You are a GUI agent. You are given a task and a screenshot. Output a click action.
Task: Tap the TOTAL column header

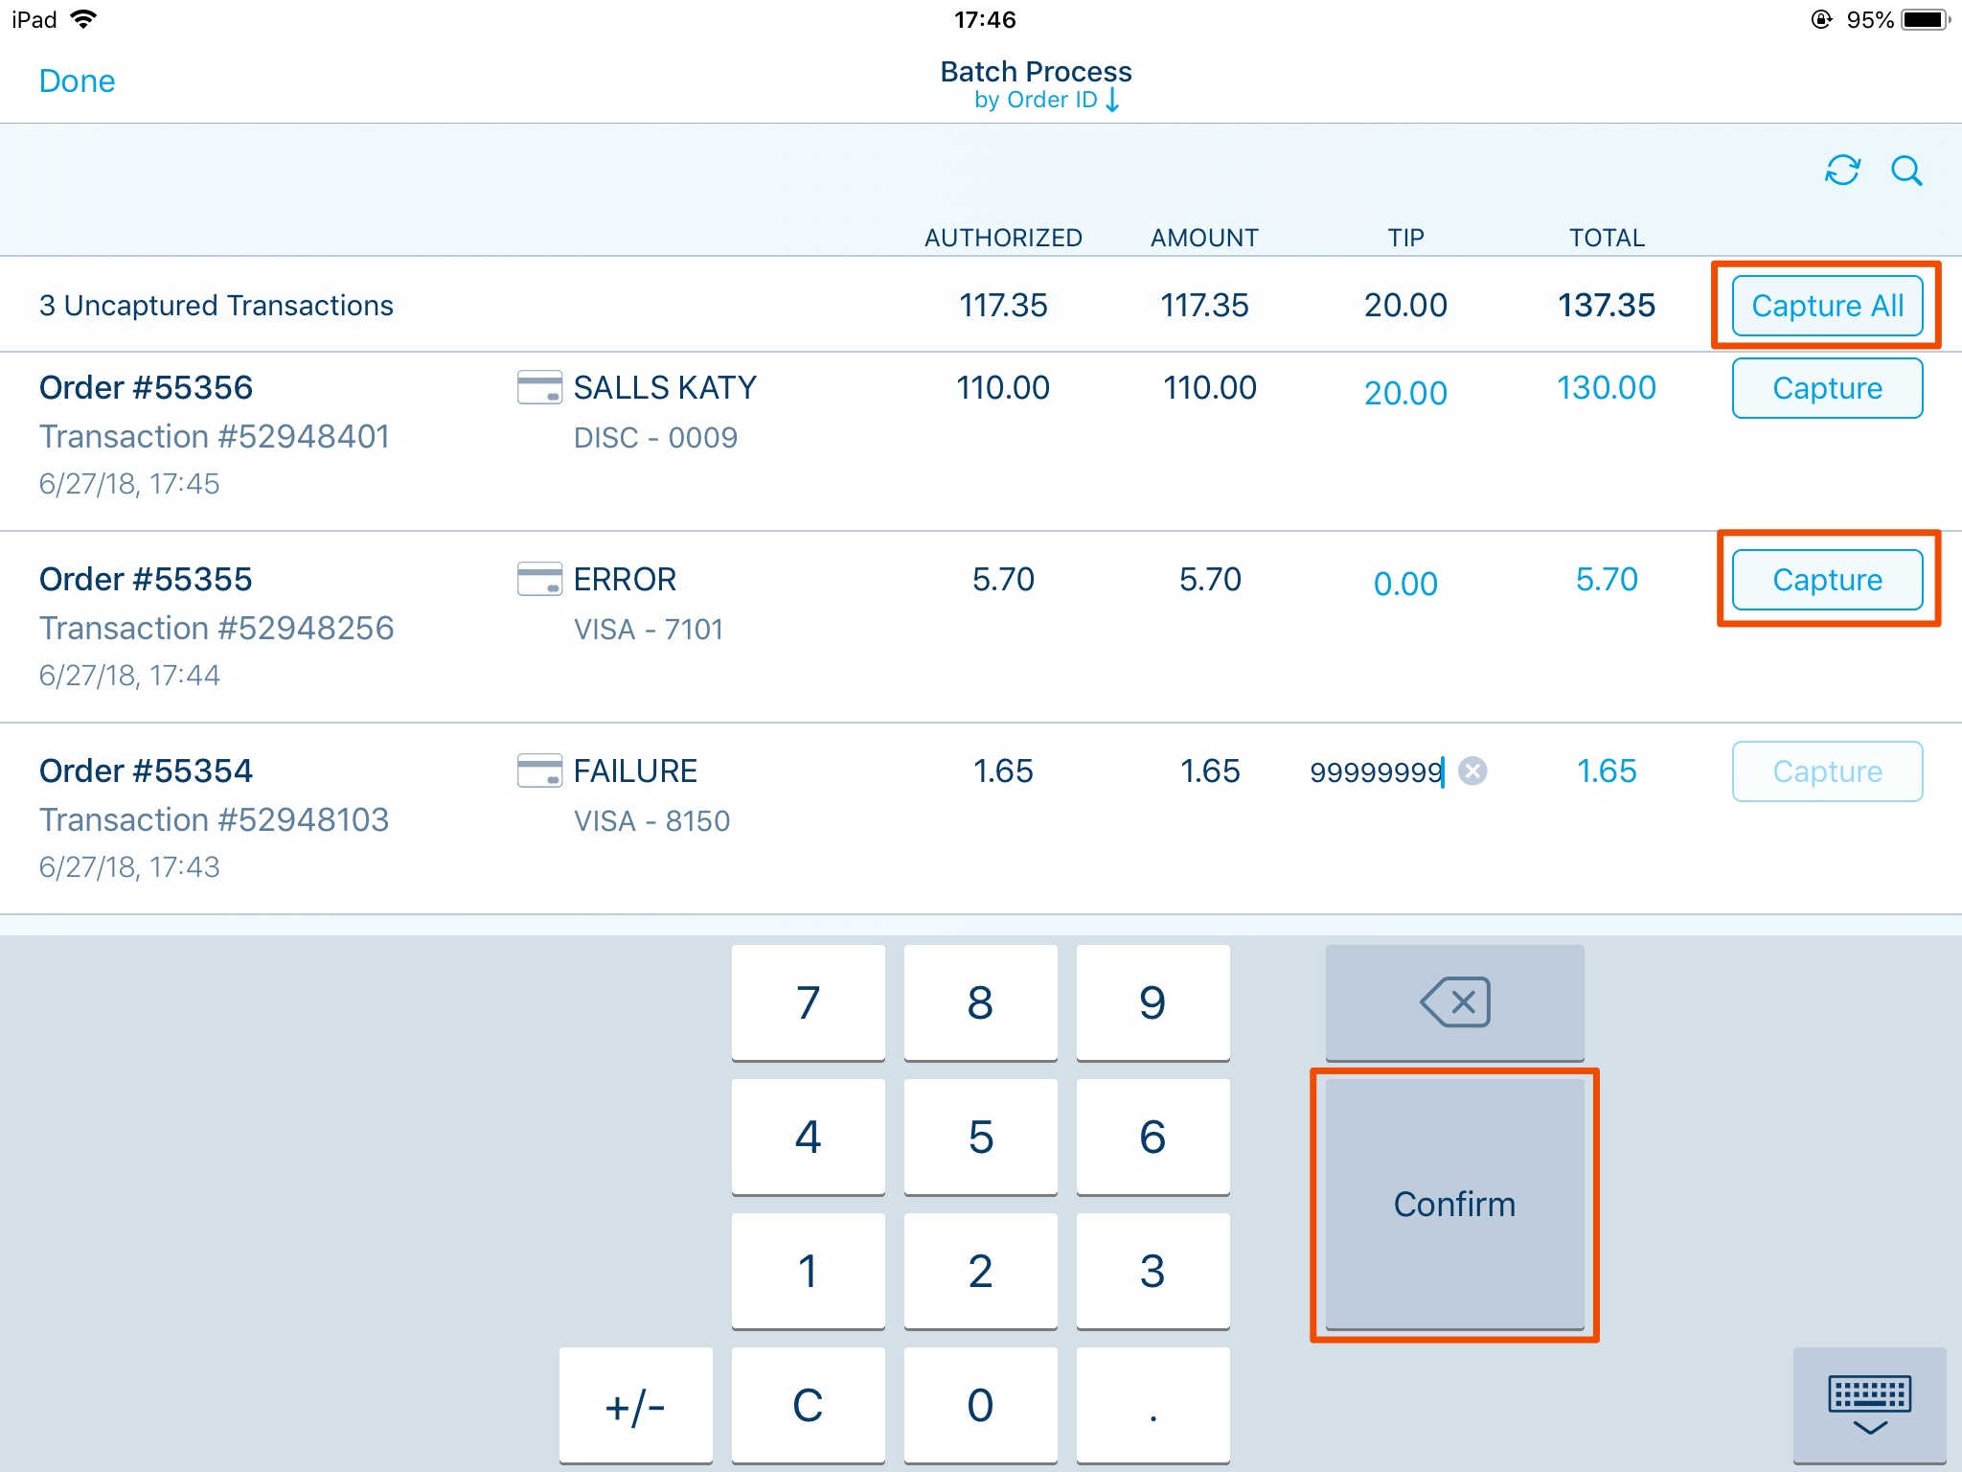coord(1607,238)
